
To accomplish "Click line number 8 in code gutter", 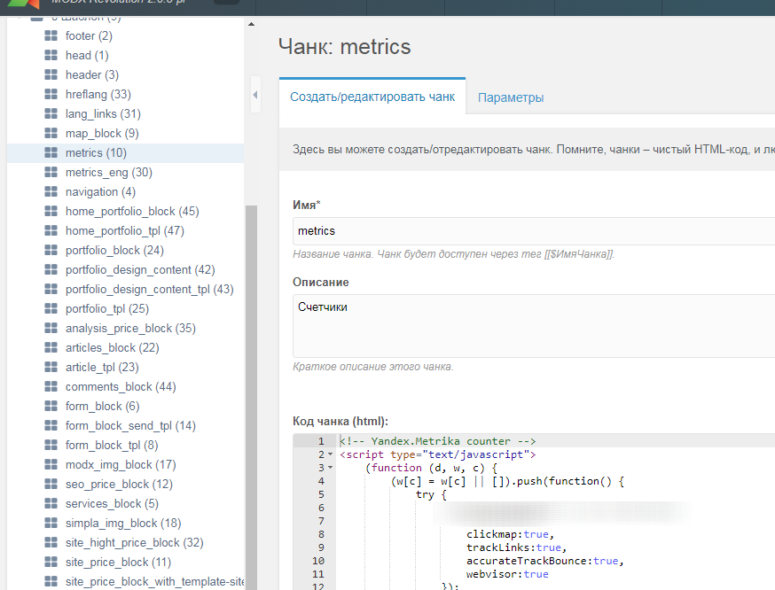I will (321, 535).
